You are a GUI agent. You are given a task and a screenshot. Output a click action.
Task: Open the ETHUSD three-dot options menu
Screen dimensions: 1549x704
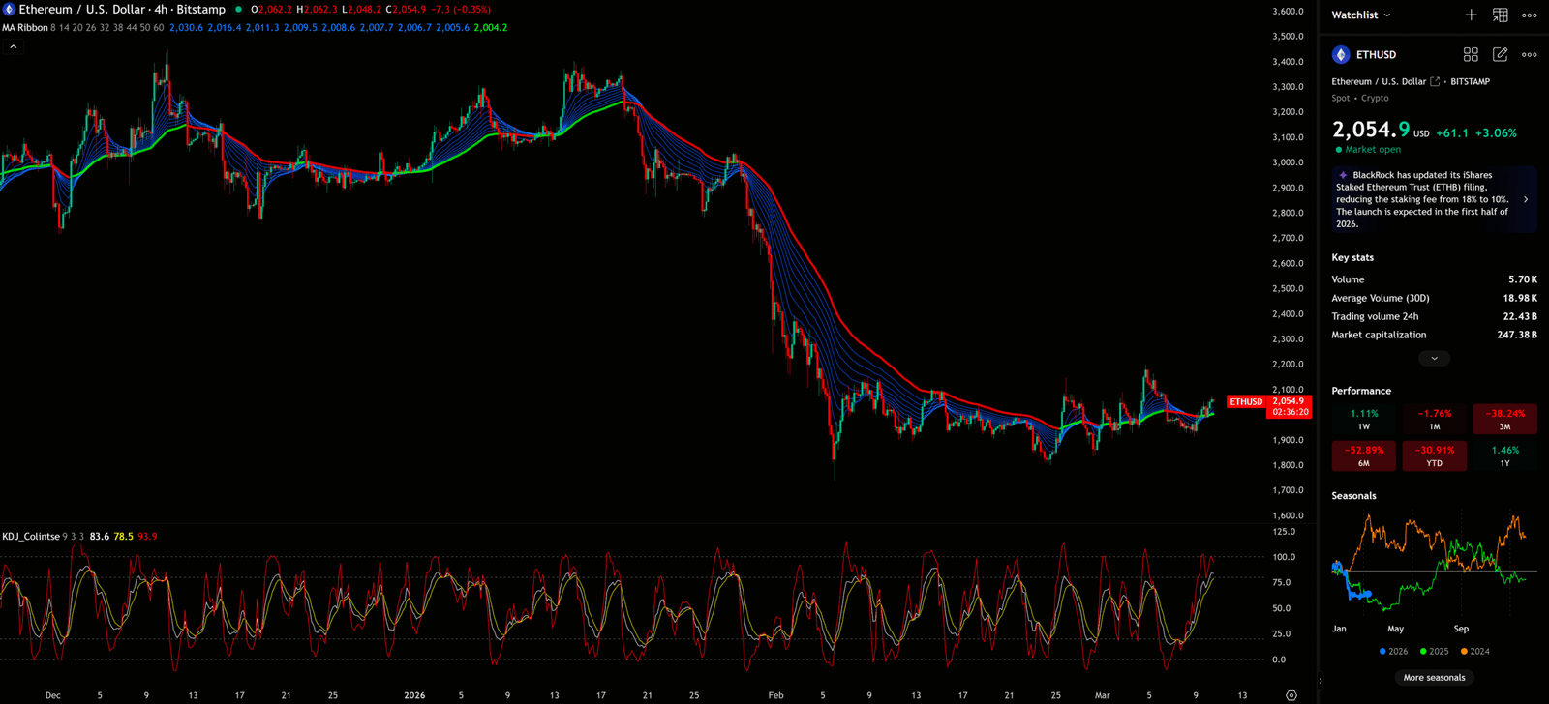[1529, 55]
